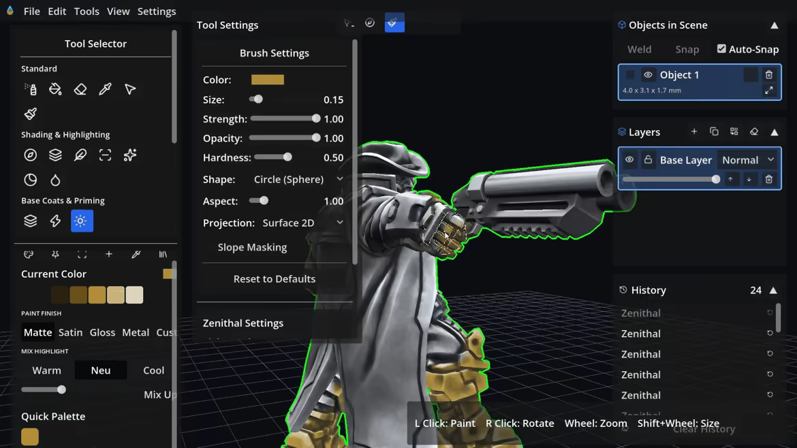Click Reset to Defaults
The image size is (797, 448).
pyautogui.click(x=275, y=279)
